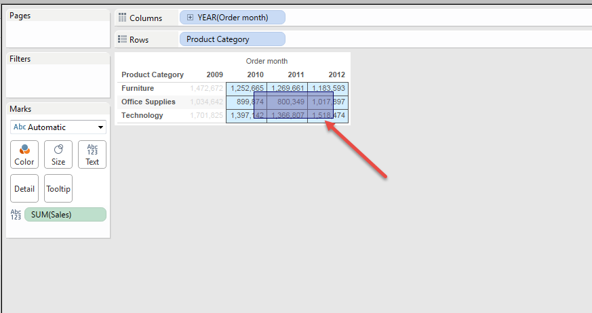The width and height of the screenshot is (592, 313).
Task: Select the Furniture row header
Action: [x=138, y=88]
